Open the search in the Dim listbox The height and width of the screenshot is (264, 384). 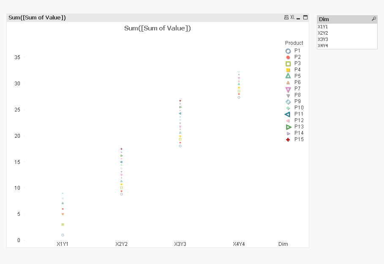[x=373, y=19]
